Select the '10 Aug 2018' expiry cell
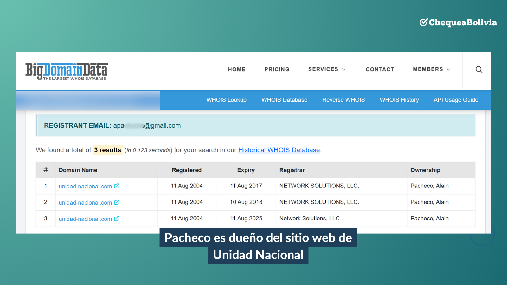This screenshot has width=507, height=285. 246,202
